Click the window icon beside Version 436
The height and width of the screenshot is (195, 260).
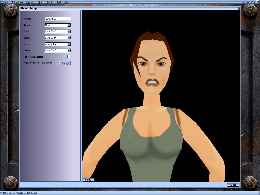pos(258,2)
